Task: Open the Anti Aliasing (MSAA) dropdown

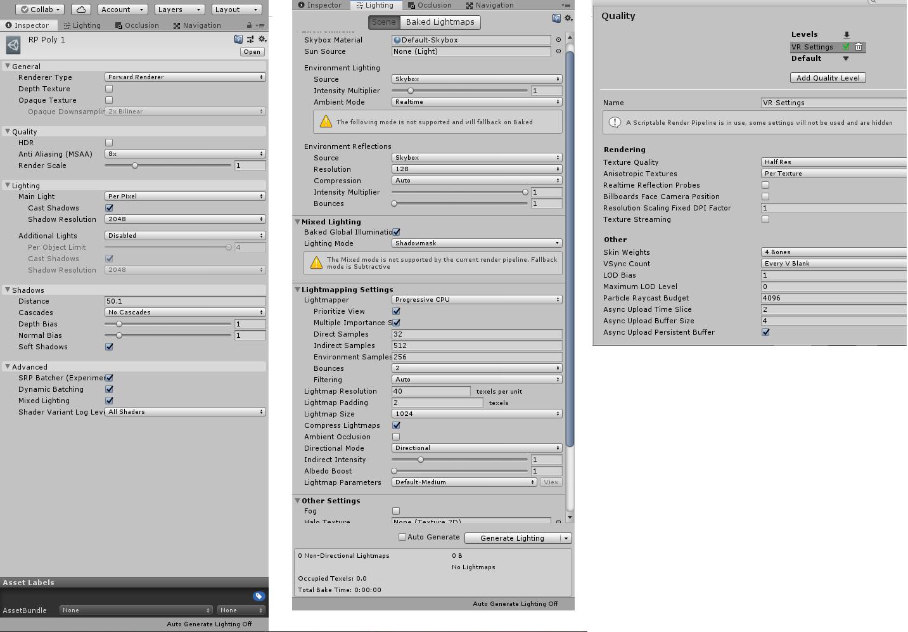Action: [x=185, y=154]
